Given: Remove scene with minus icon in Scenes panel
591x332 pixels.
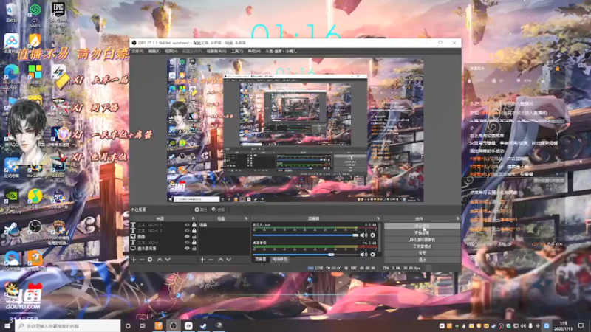Looking at the screenshot, I should pos(211,260).
